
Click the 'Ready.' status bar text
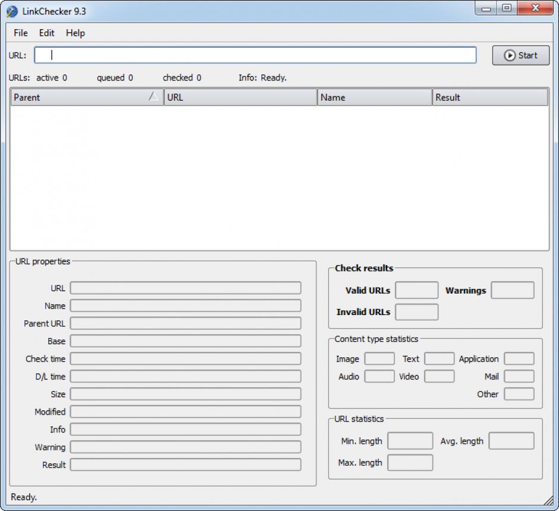[24, 497]
